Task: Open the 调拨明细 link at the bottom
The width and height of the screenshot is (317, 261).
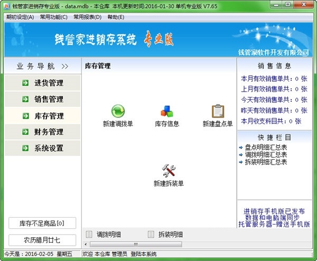Action: point(109,235)
